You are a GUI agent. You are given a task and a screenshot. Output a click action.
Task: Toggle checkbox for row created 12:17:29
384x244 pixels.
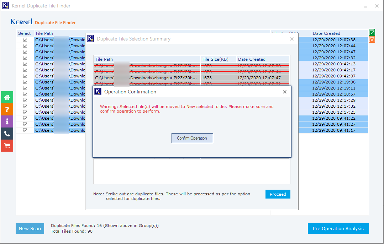[25, 100]
